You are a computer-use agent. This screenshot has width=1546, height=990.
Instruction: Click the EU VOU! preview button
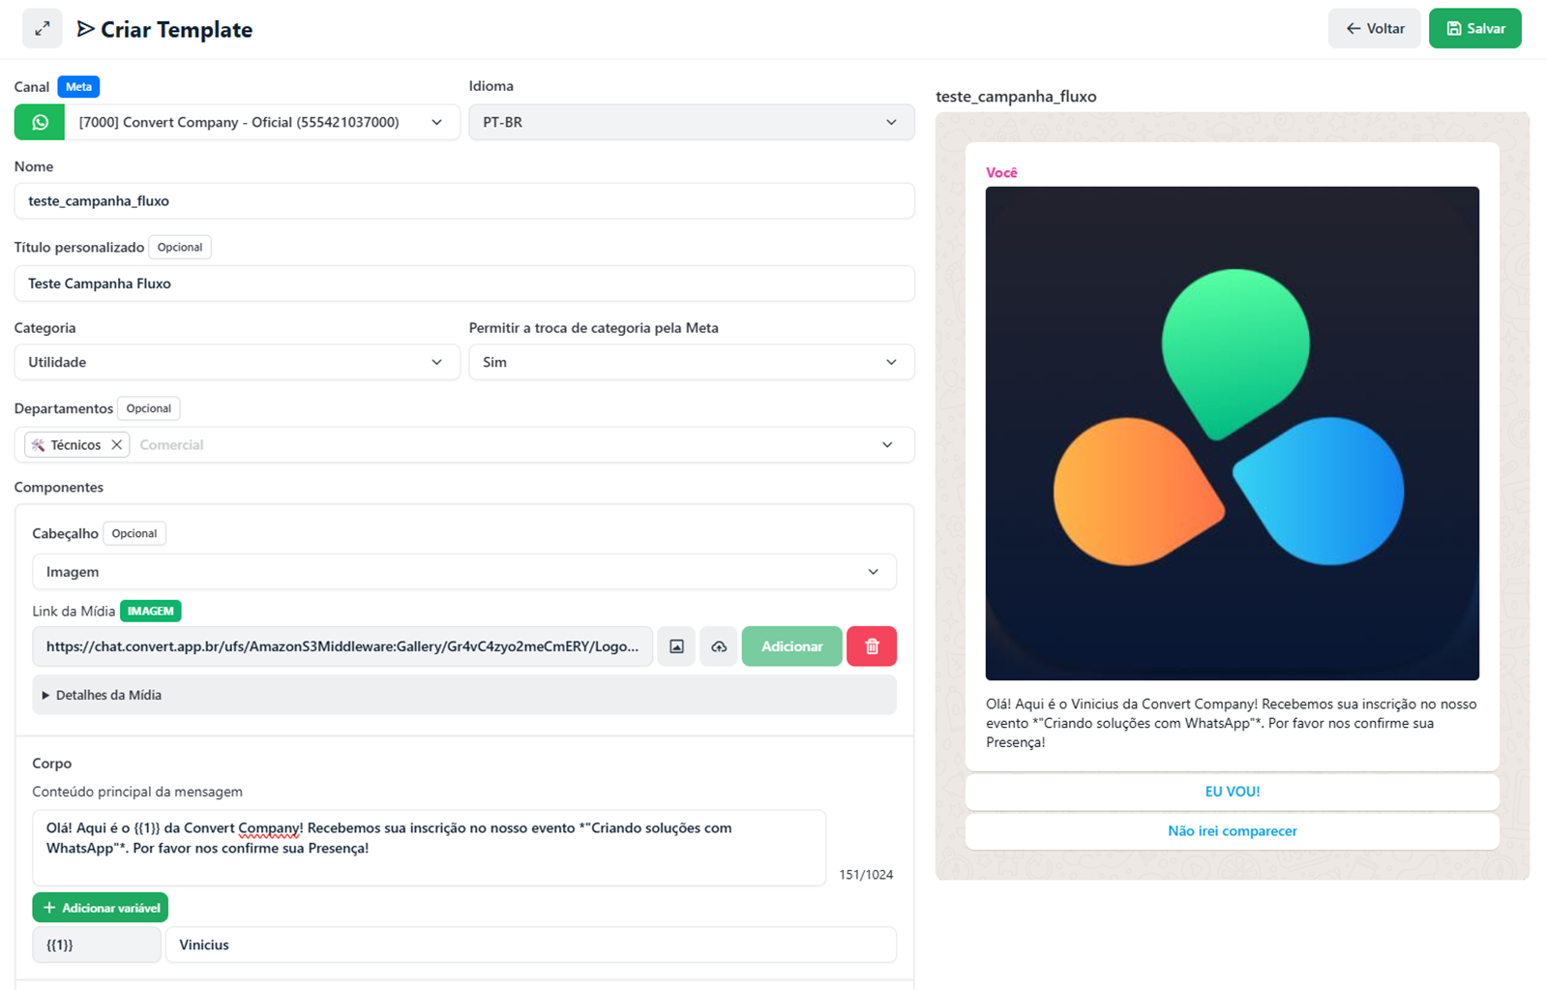(1233, 792)
